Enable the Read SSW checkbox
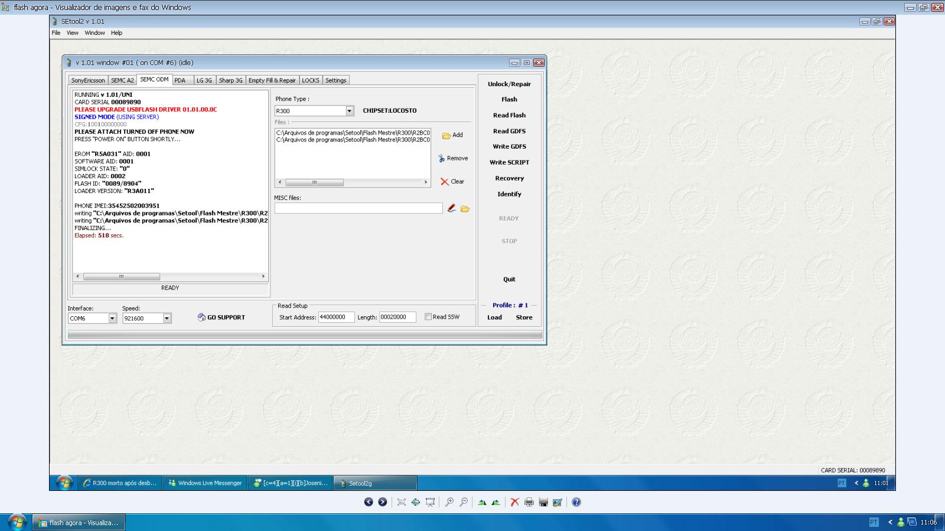 [x=428, y=317]
